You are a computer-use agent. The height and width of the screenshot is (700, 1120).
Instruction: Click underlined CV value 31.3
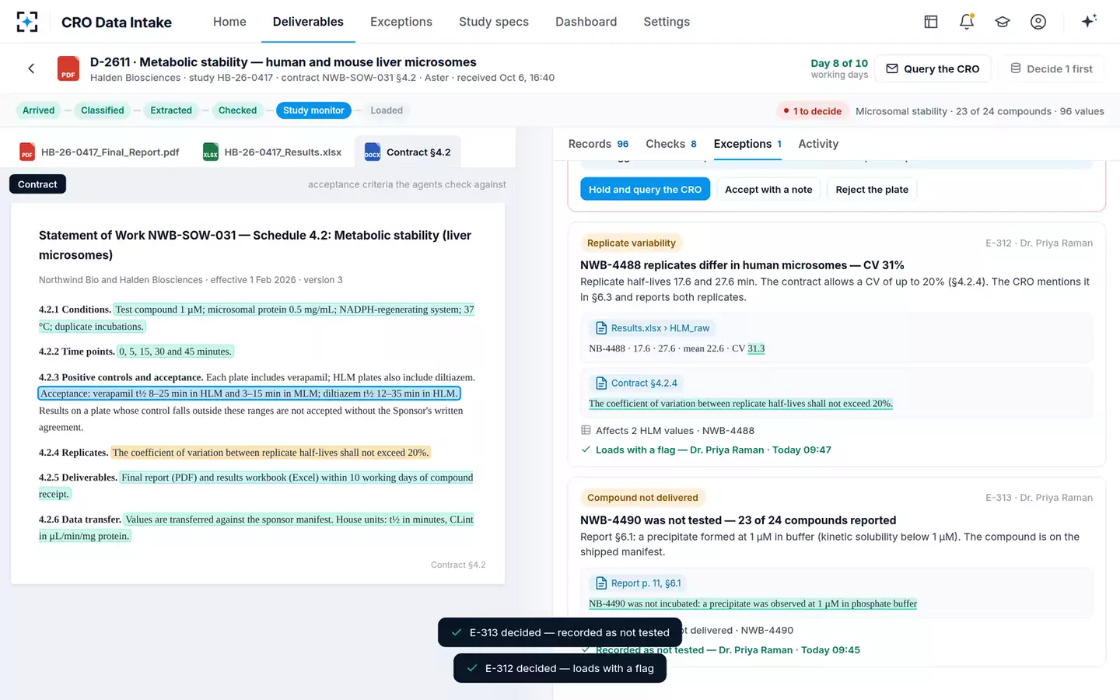[756, 348]
